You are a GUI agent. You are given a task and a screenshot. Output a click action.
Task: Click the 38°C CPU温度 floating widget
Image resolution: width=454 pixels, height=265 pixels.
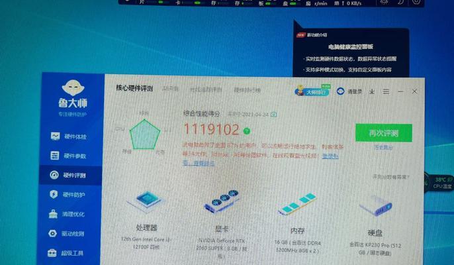click(x=440, y=183)
